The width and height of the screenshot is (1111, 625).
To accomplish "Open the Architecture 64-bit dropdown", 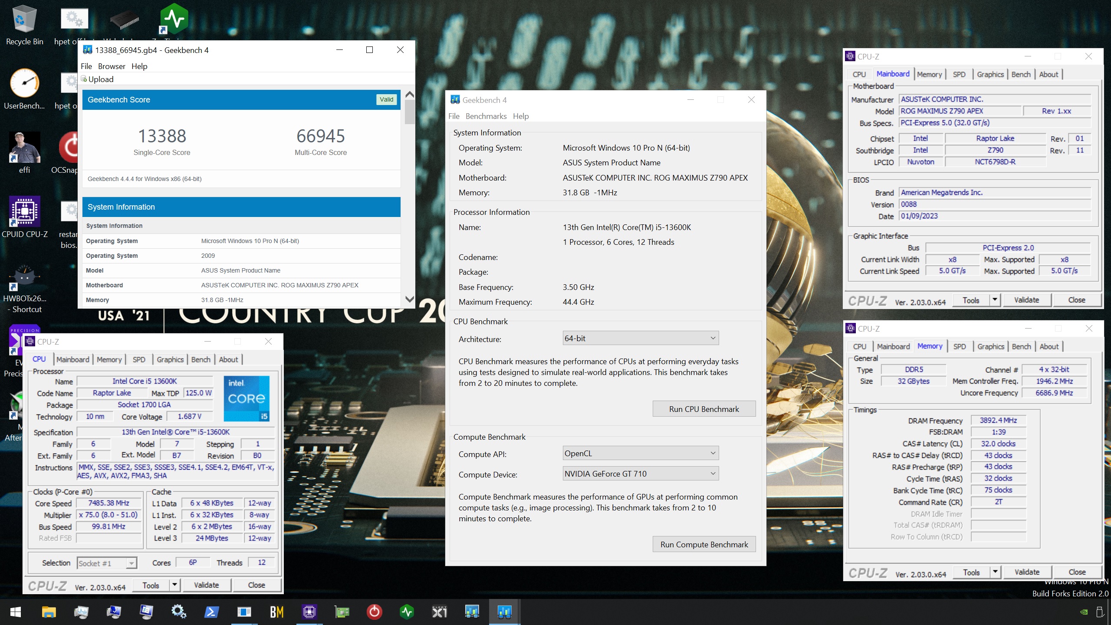I will (641, 338).
